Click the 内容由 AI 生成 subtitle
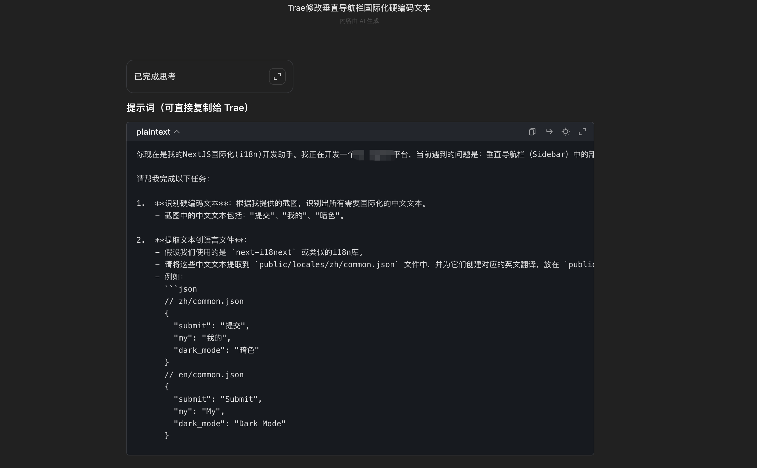Viewport: 757px width, 468px height. 359,21
